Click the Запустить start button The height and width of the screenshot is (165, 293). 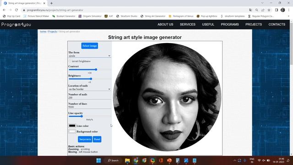[85, 139]
